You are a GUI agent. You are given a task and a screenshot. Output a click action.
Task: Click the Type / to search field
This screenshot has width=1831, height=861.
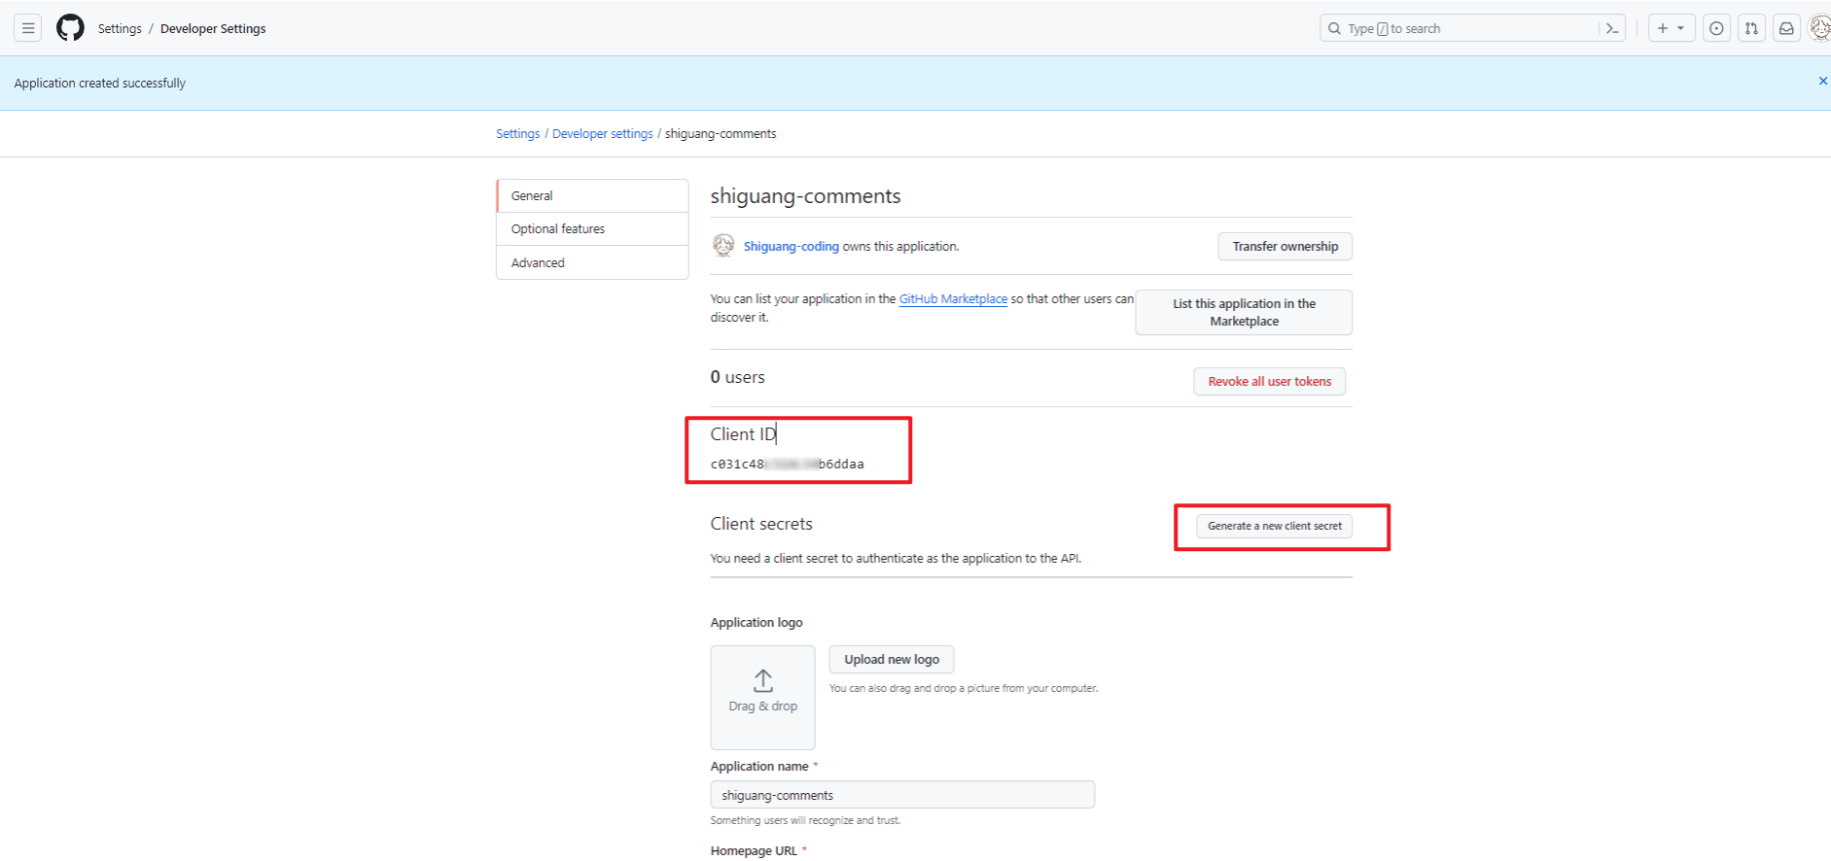[1472, 28]
